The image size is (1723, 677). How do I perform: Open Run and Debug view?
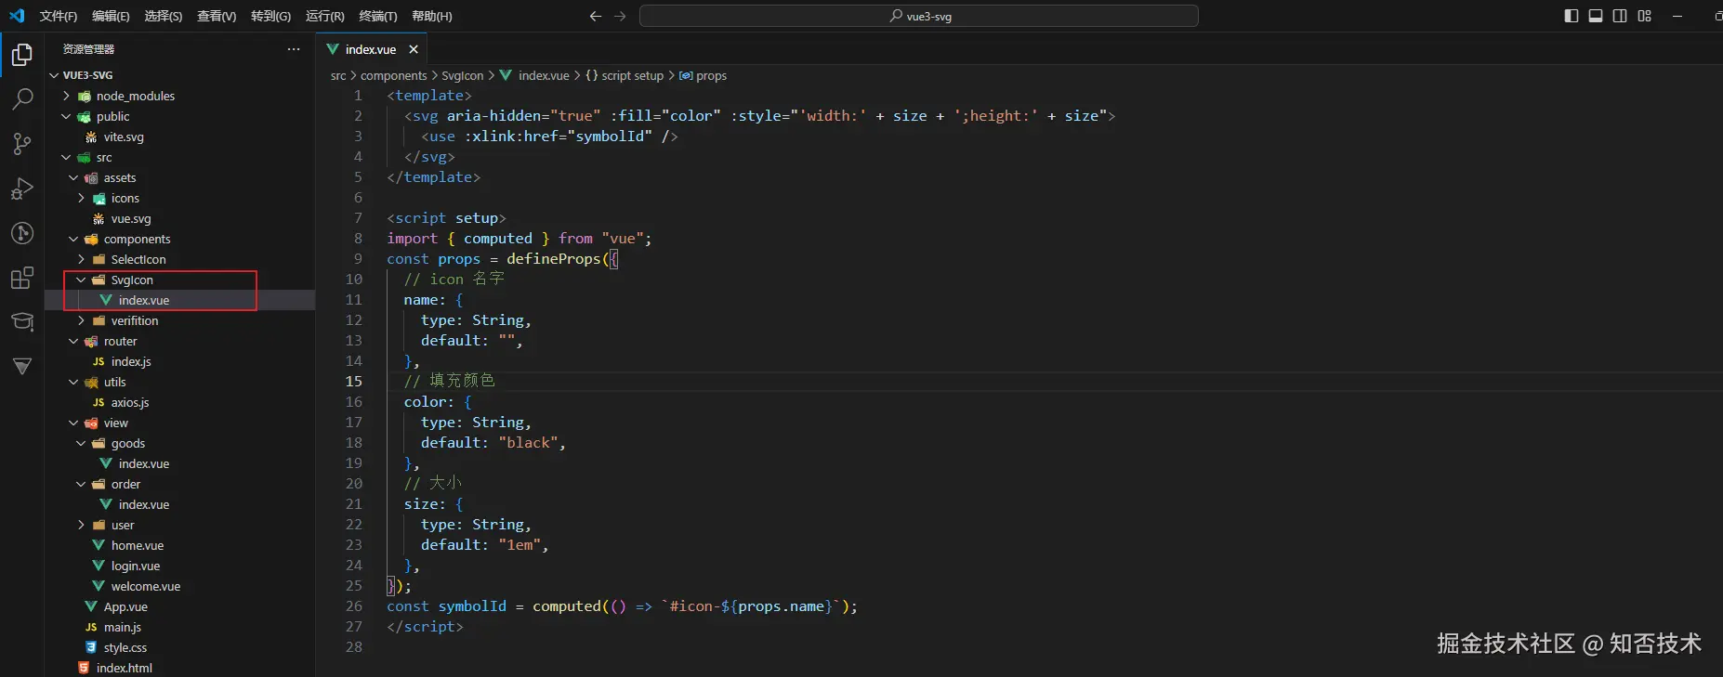[x=22, y=189]
